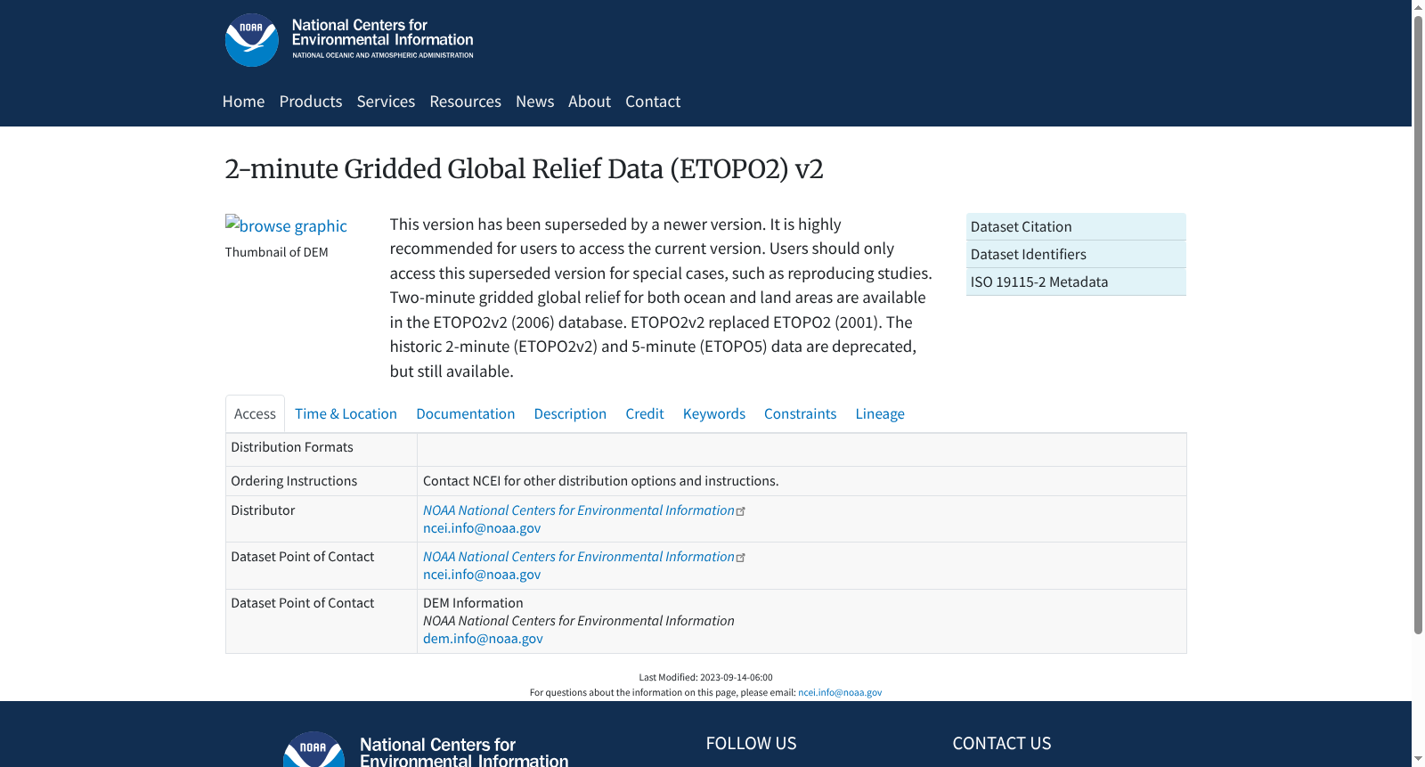1425x767 pixels.
Task: Click the 'Ordering Instructions' row label
Action: click(294, 481)
